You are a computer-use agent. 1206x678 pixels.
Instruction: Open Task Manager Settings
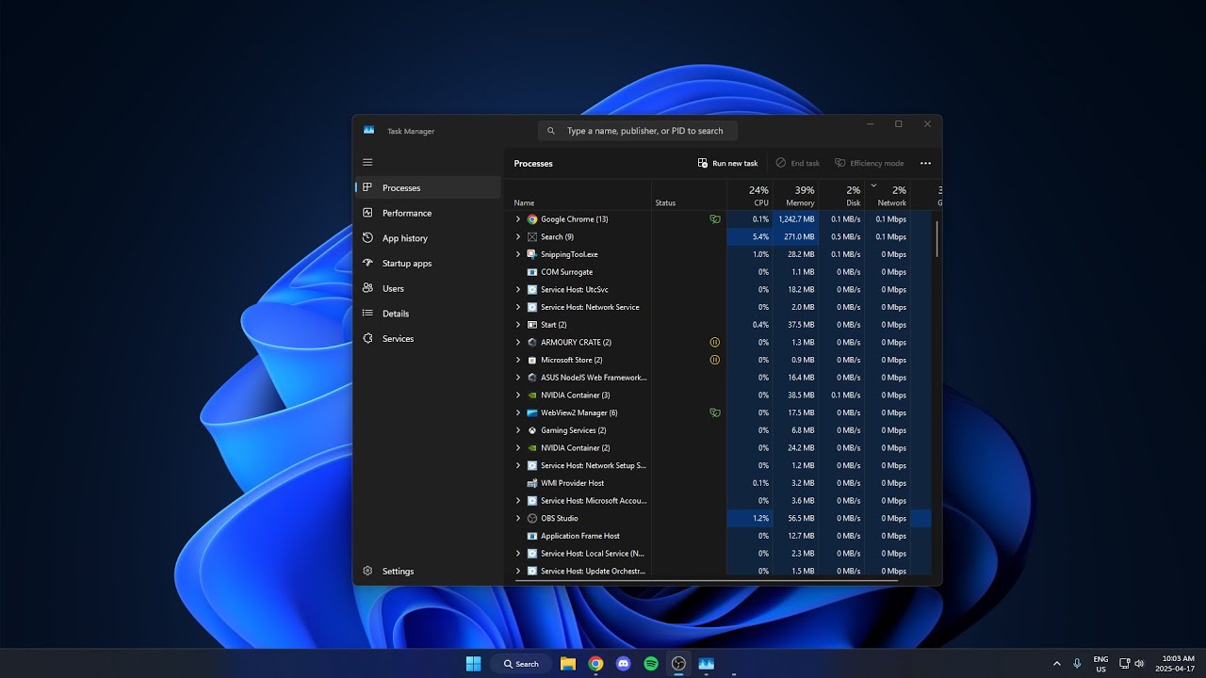click(428, 571)
